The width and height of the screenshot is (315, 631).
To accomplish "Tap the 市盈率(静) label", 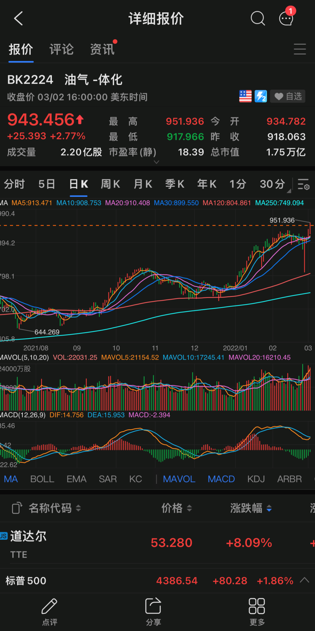I will [x=133, y=152].
